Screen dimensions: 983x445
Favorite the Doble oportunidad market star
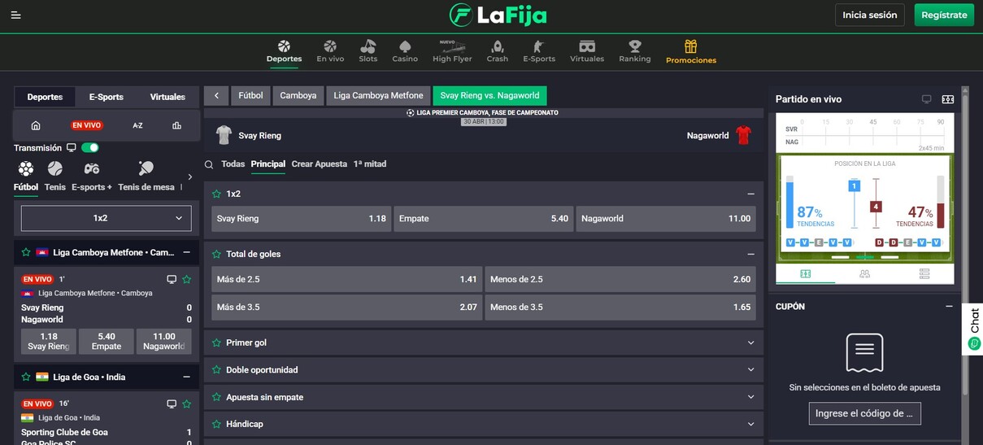pos(216,369)
